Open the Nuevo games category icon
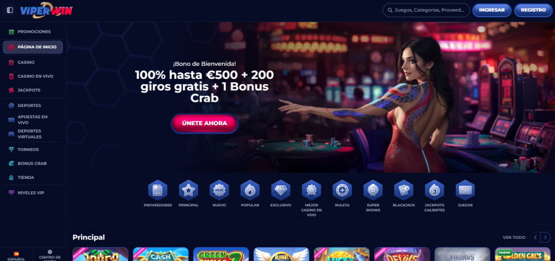This screenshot has width=555, height=261. [x=219, y=191]
